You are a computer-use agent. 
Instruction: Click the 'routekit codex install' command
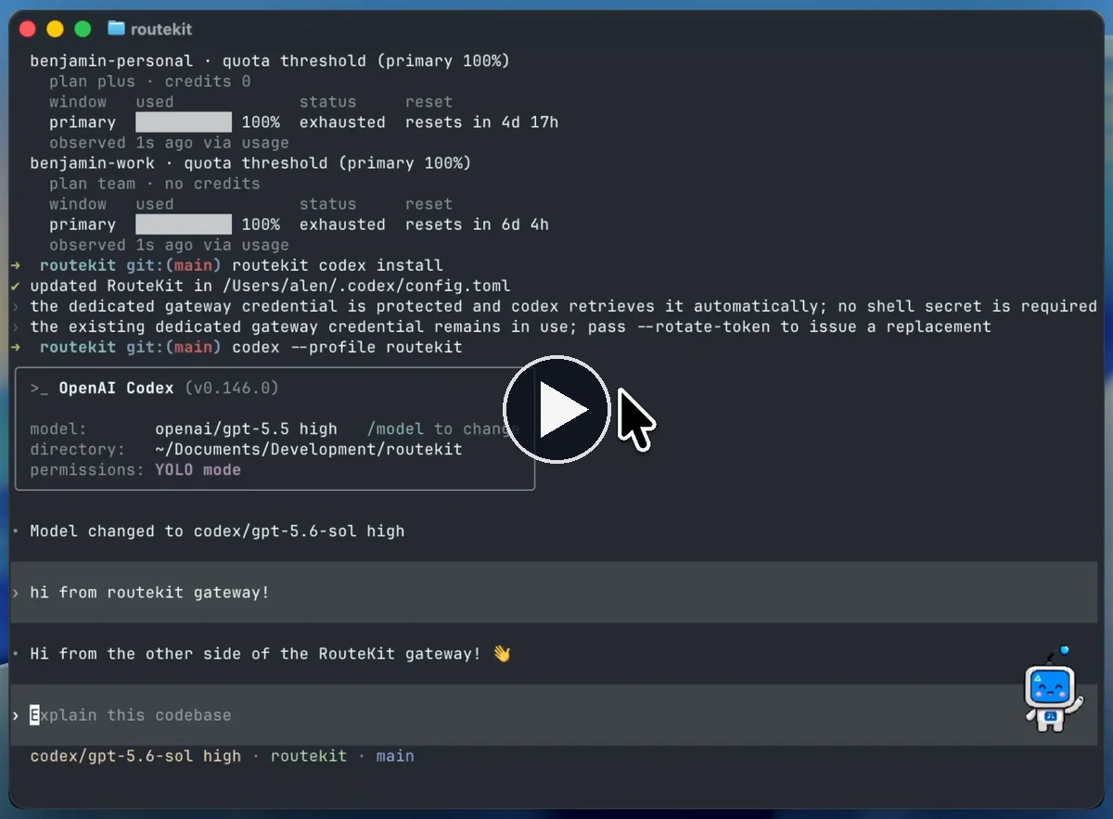[x=338, y=265]
